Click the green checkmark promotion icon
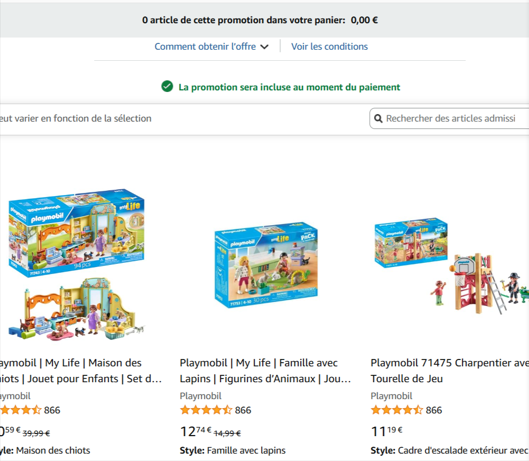This screenshot has height=461, width=529. (x=167, y=87)
